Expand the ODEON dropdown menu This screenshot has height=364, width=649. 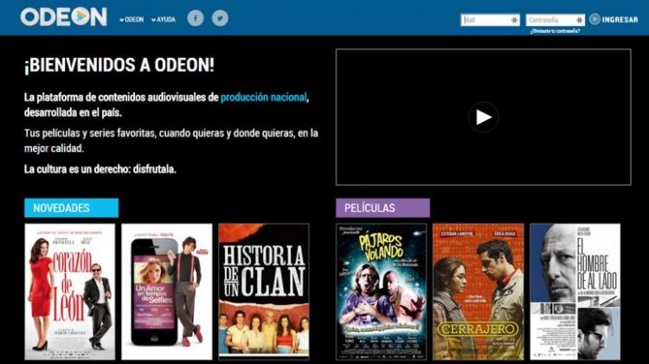(x=132, y=19)
